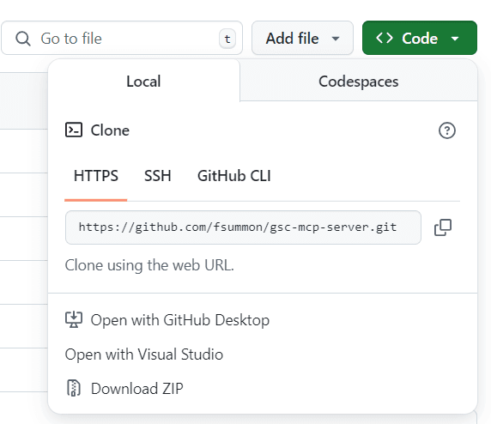Collapse the green Code dropdown
Image resolution: width=491 pixels, height=424 pixels.
(420, 38)
